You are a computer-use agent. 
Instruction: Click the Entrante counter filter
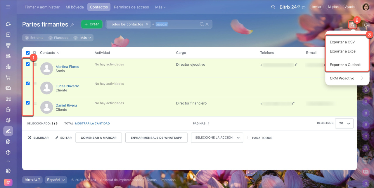pos(34,38)
